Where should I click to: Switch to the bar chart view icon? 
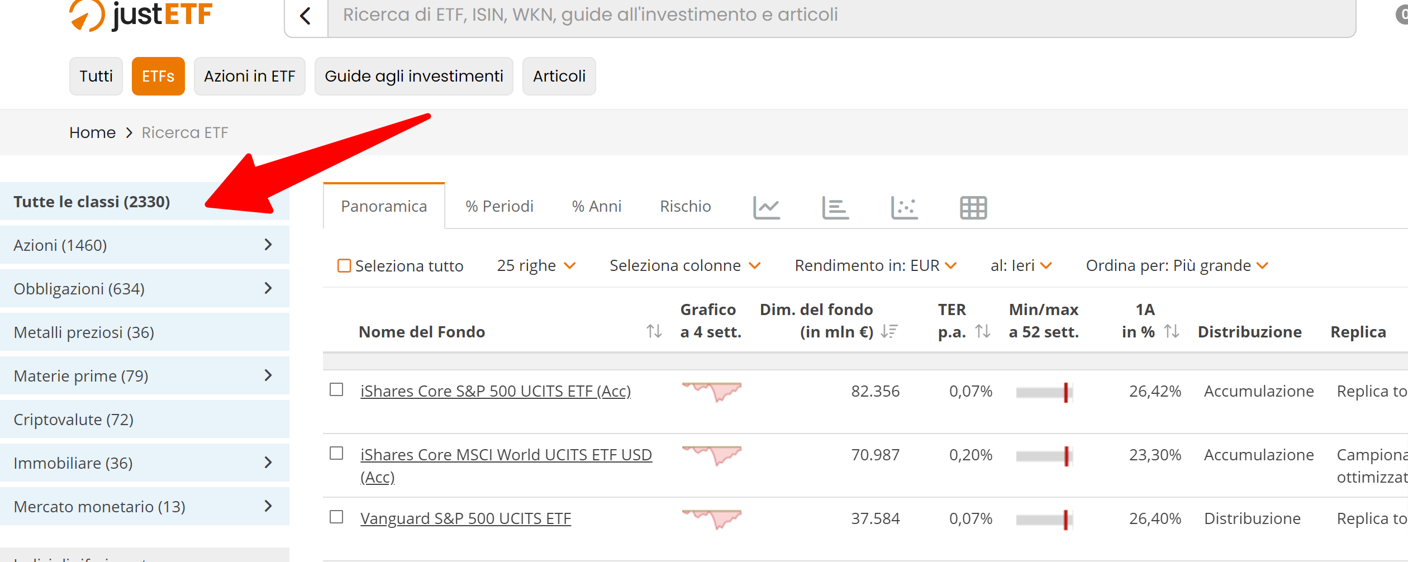tap(835, 207)
